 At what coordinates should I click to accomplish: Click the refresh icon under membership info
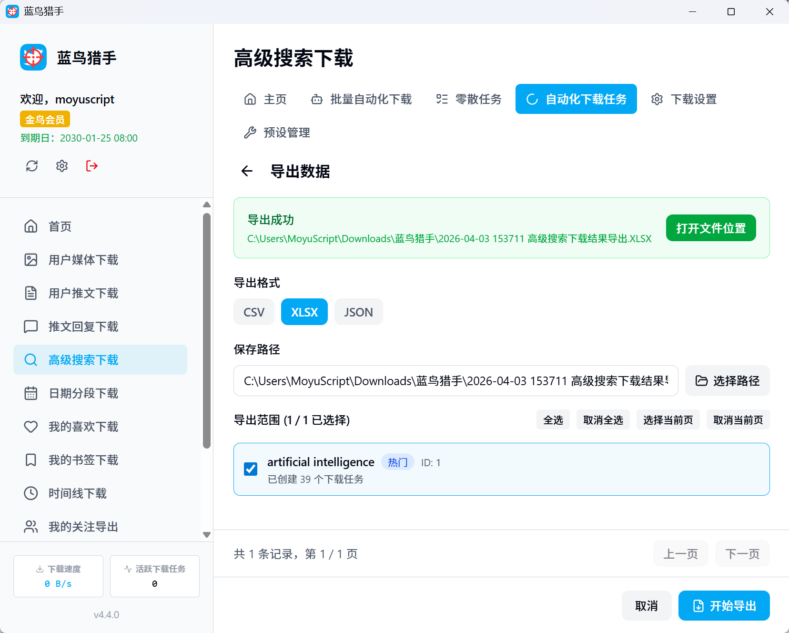(32, 166)
